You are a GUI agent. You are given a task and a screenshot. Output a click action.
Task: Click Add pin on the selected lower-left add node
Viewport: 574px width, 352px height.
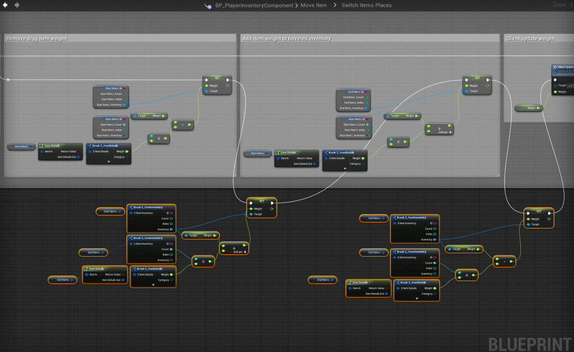[240, 252]
